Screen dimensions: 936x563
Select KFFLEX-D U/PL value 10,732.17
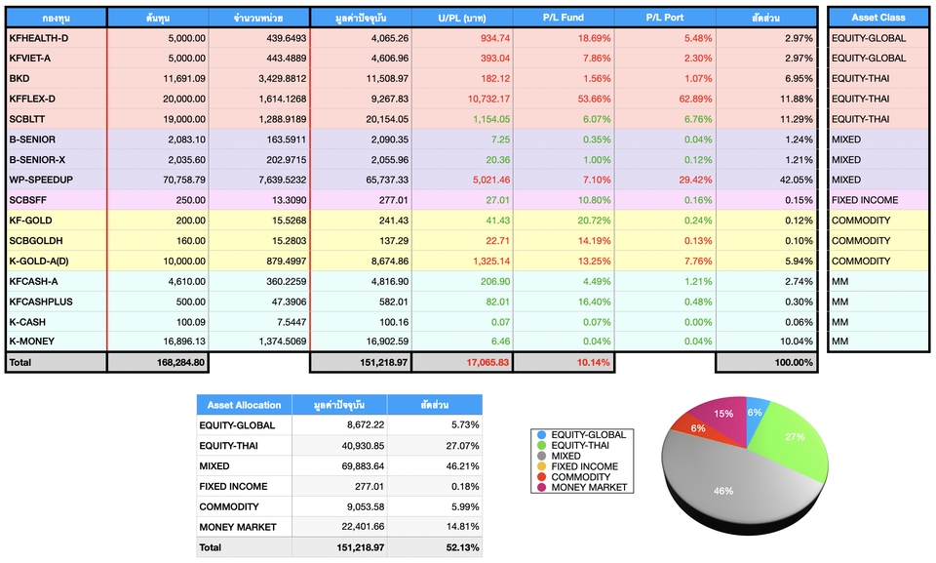click(462, 99)
